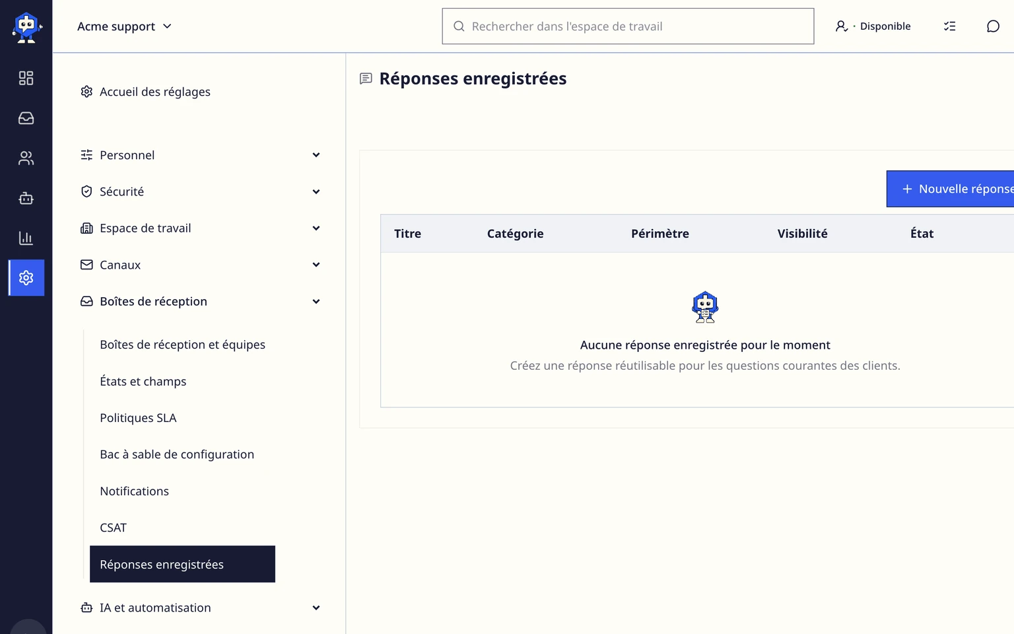Click the Nouvelle réponse button
1014x634 pixels.
950,189
